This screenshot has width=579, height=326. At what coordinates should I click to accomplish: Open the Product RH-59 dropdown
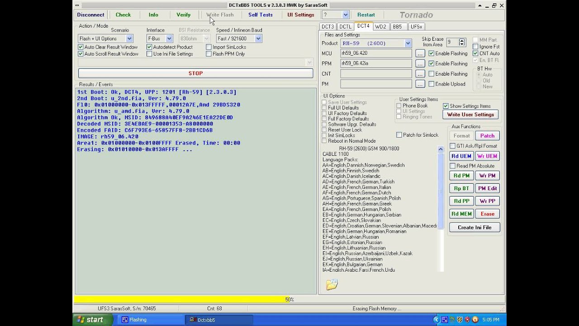pos(408,43)
